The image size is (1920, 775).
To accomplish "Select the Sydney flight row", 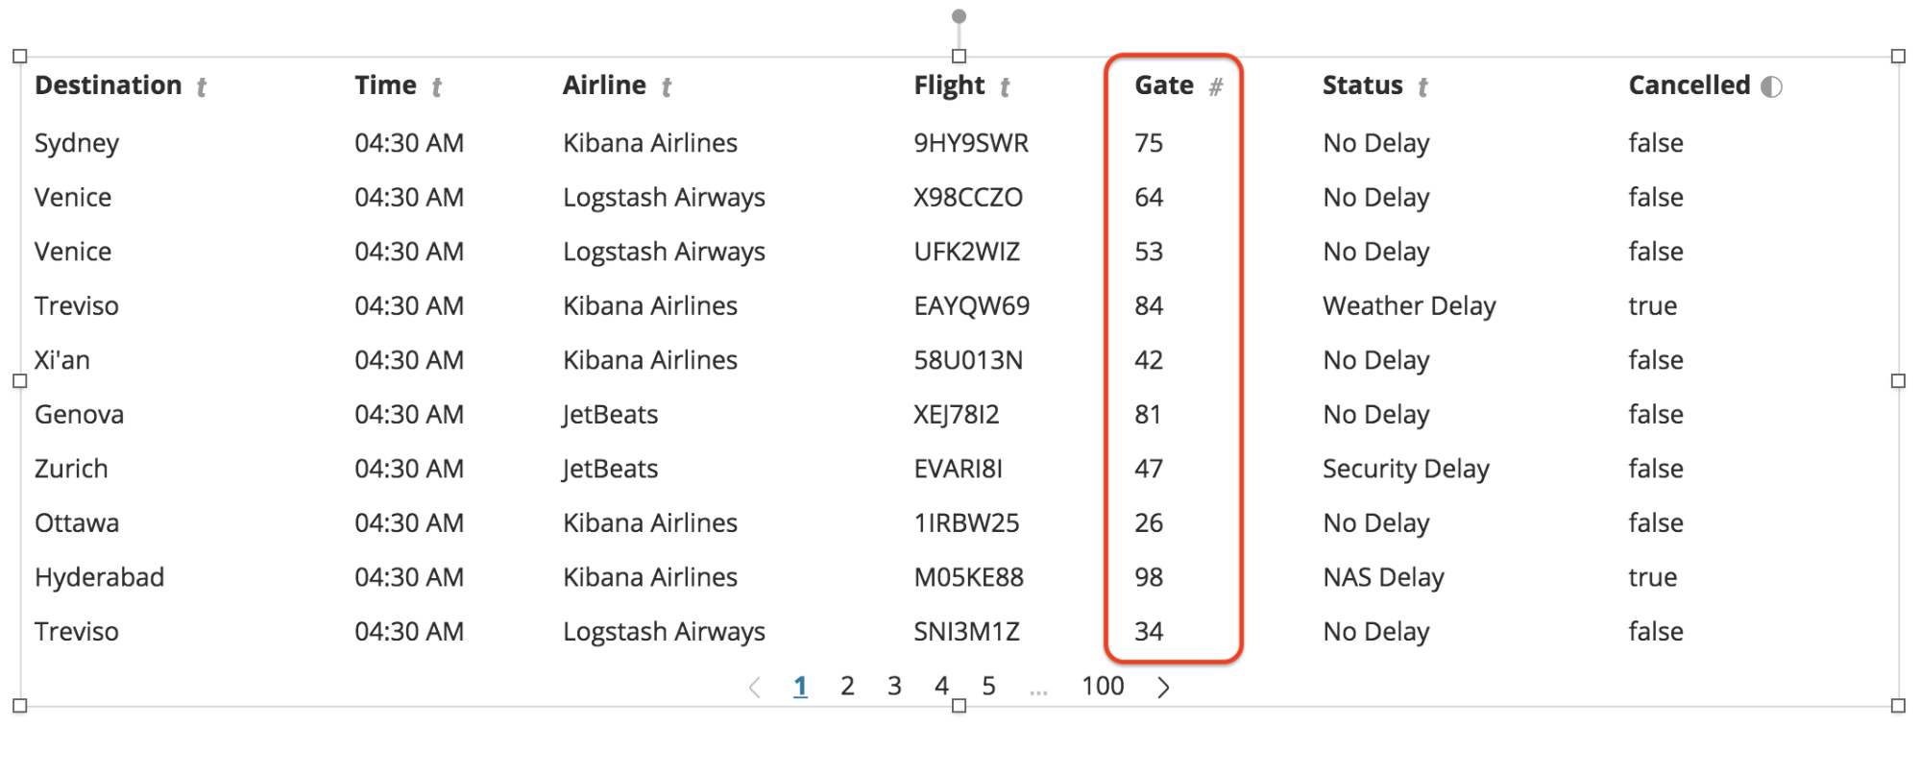I will click(959, 143).
